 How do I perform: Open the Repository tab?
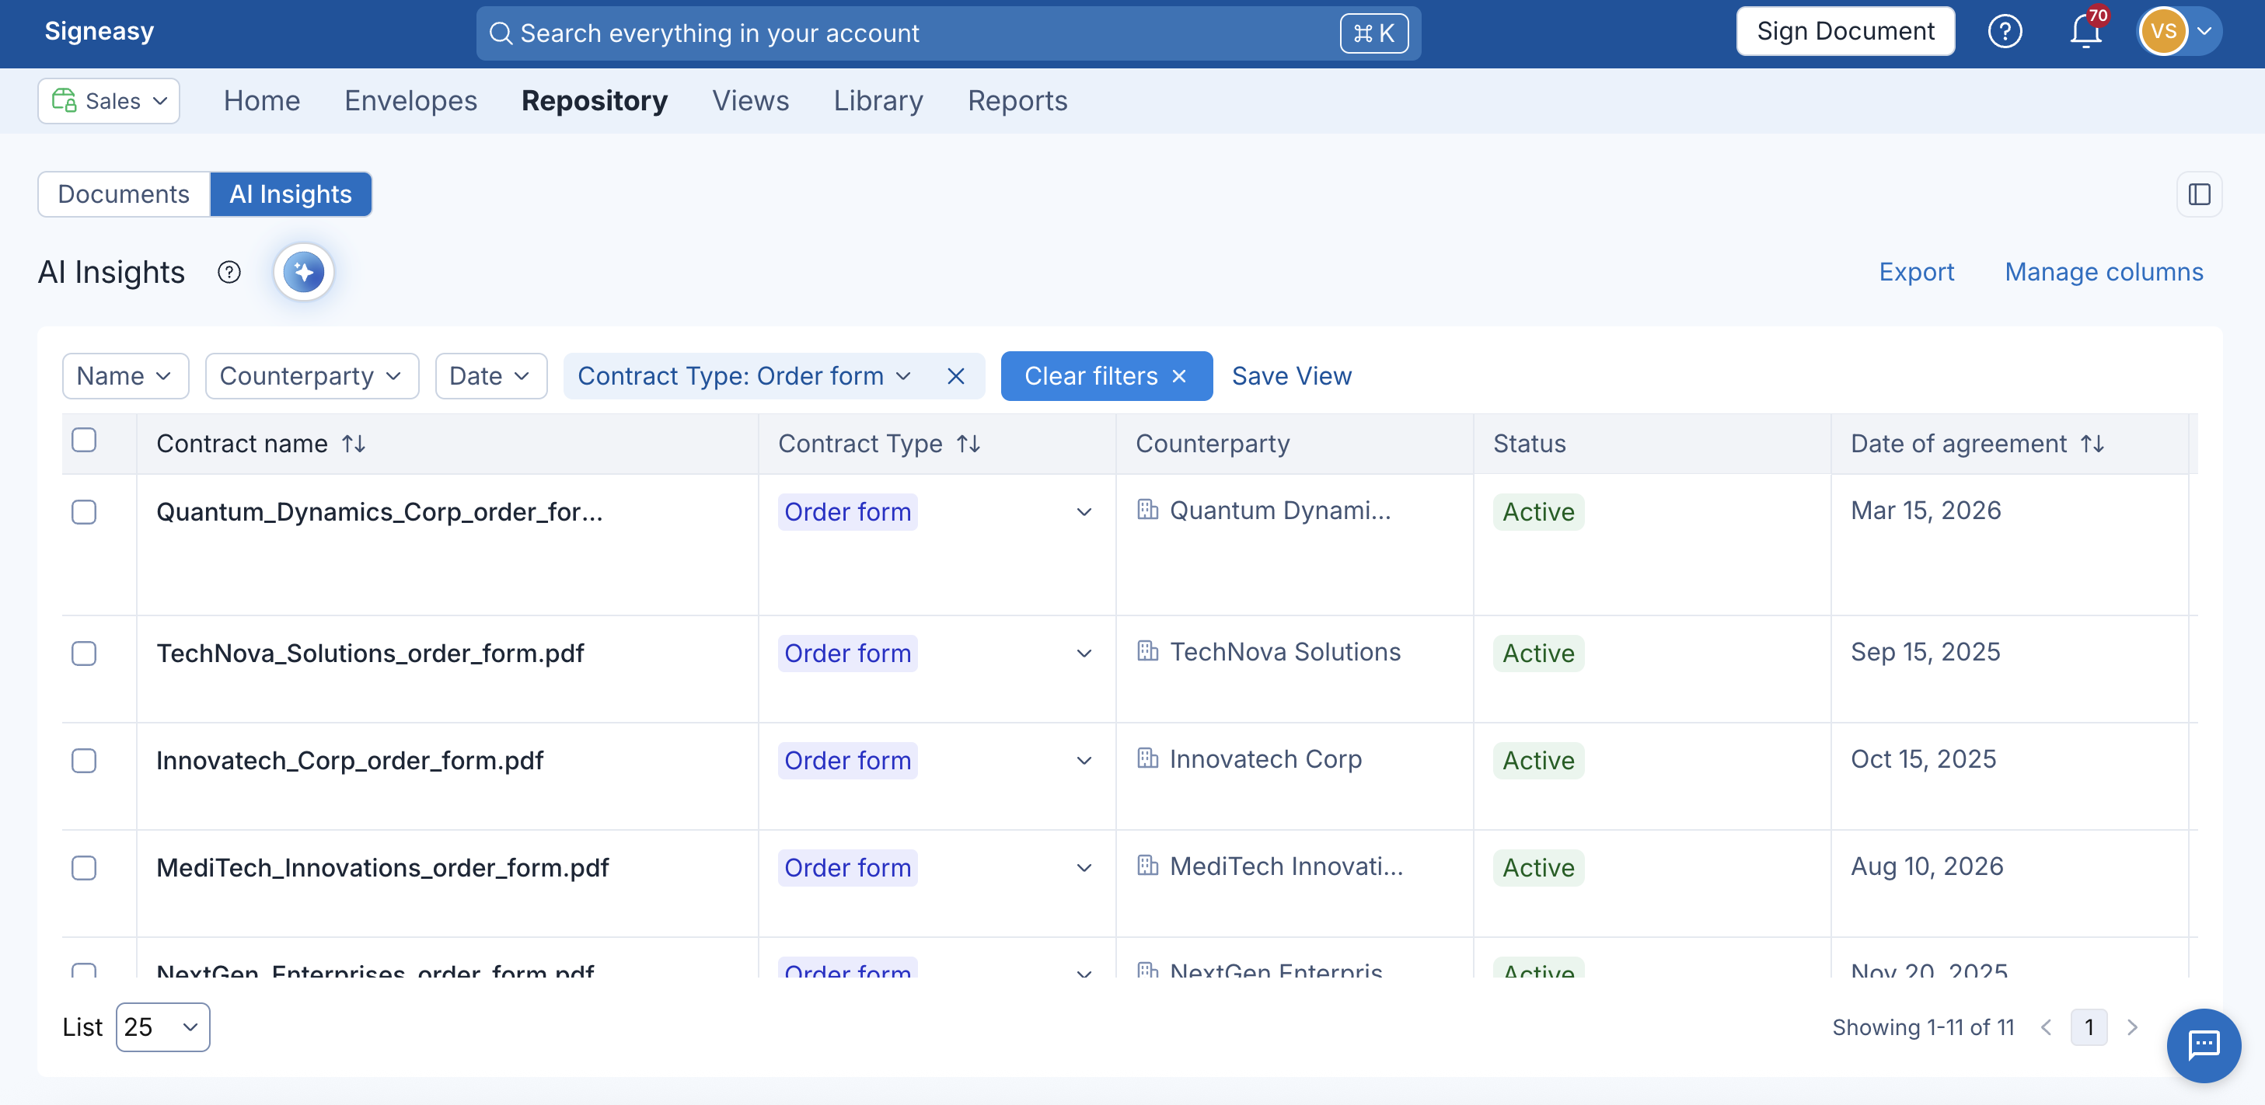click(x=595, y=101)
